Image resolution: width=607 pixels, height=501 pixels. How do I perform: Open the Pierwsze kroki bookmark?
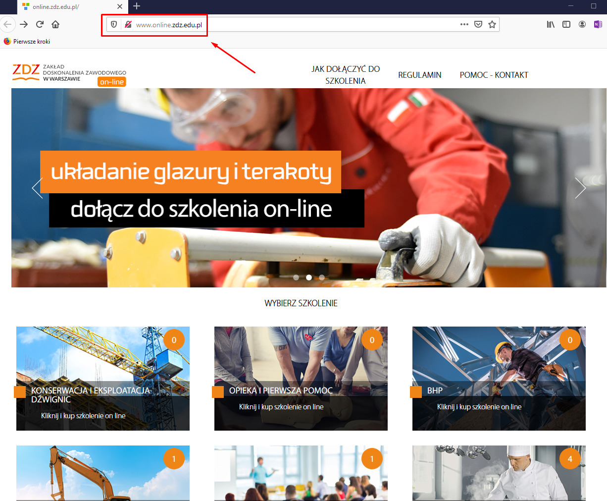(x=27, y=42)
